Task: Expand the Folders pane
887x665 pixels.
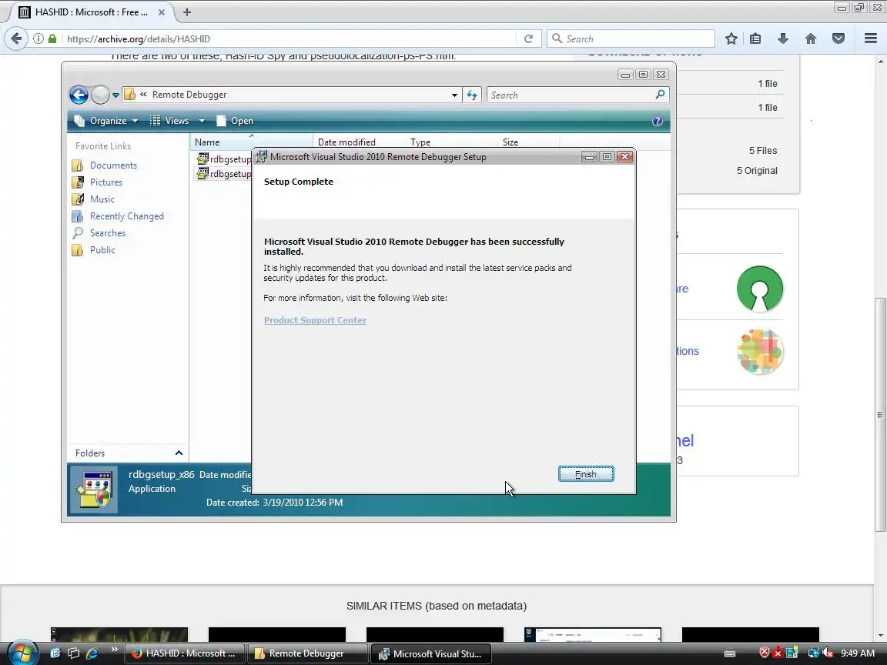Action: pos(178,453)
